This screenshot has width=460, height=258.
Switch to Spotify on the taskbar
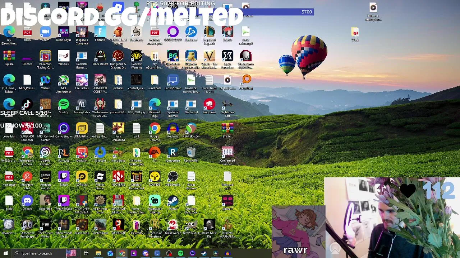[x=180, y=253]
